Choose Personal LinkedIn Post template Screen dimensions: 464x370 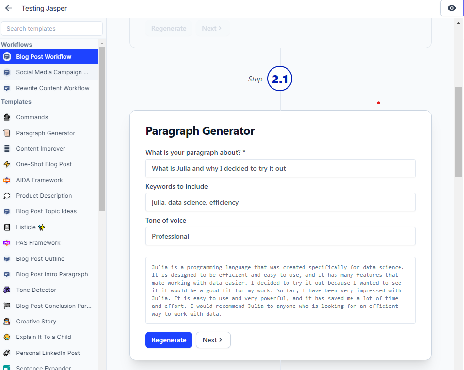[49, 353]
